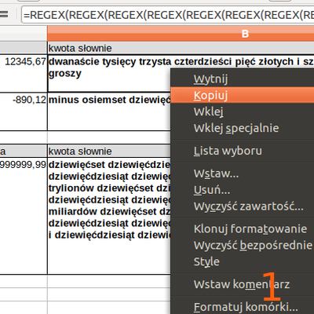
Task: Select Klonuj formatowanie entry
Action: pyautogui.click(x=243, y=229)
